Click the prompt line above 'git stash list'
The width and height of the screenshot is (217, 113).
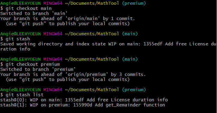(73, 90)
